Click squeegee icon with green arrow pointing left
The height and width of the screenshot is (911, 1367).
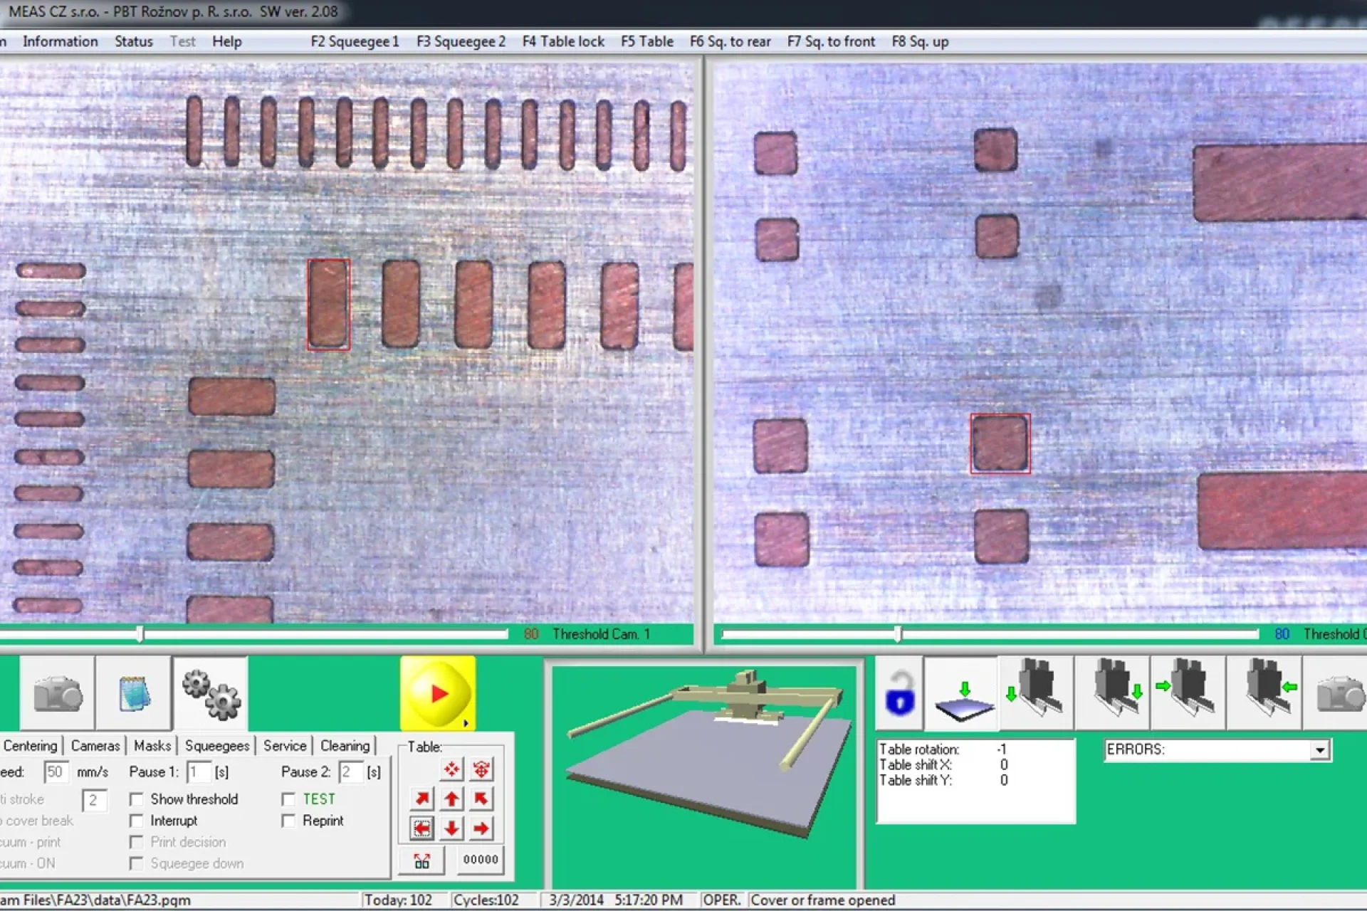coord(1265,693)
